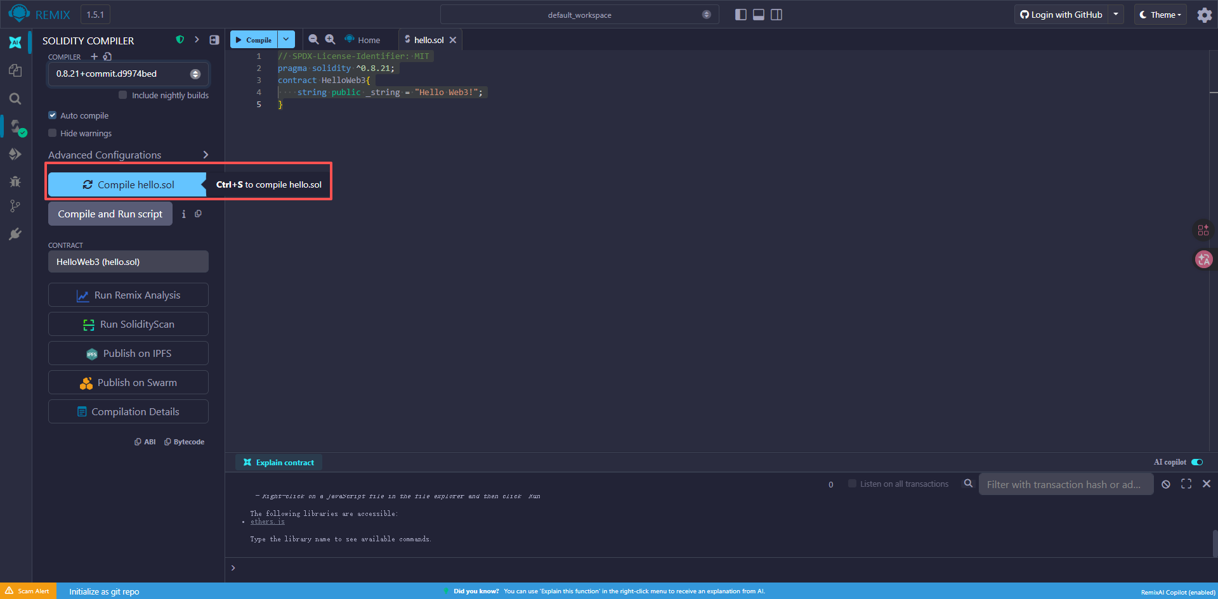1218x599 pixels.
Task: Open the Debugger bug icon in the sidebar
Action: pos(15,182)
